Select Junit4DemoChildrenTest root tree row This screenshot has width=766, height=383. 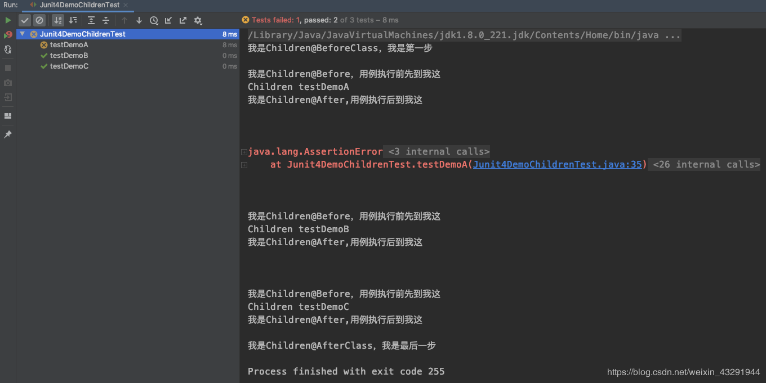tap(128, 34)
